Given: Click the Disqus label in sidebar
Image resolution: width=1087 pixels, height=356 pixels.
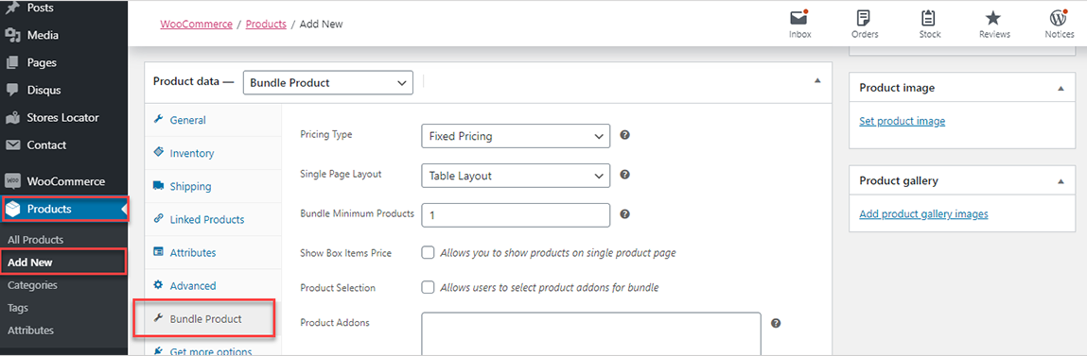Looking at the screenshot, I should click(44, 90).
